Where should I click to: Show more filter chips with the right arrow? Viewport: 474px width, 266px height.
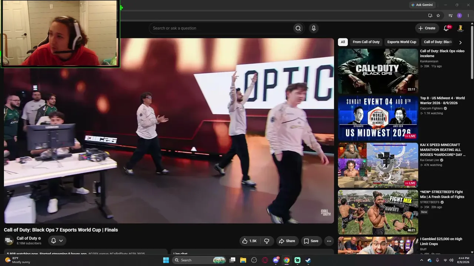pos(460,42)
